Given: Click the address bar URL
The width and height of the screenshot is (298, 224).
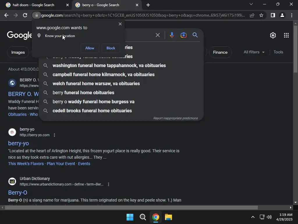Looking at the screenshot, I should coord(143,15).
